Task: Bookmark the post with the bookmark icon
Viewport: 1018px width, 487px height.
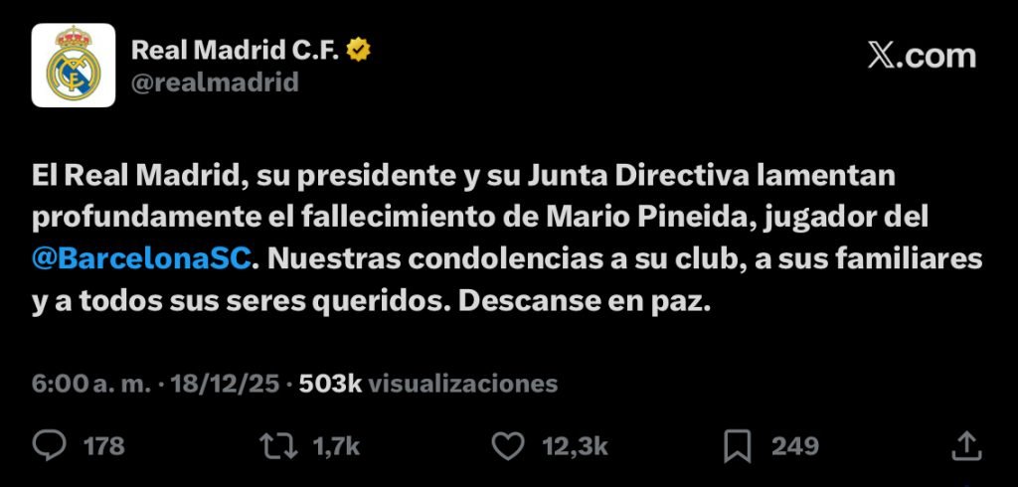Action: pyautogui.click(x=739, y=446)
